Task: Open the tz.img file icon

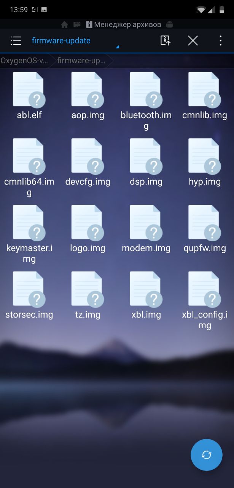Action: pos(88,289)
